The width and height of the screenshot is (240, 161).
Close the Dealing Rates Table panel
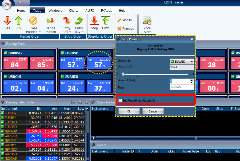pos(86,102)
